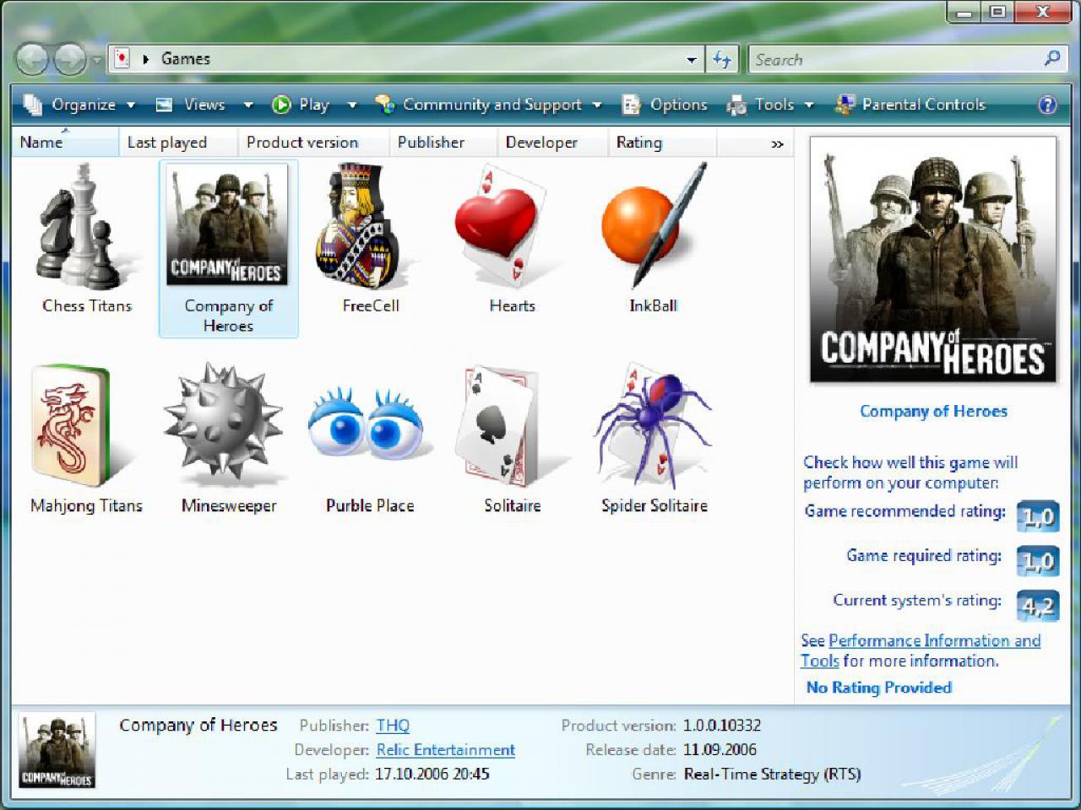Sort by the Name column header
Screen dimensions: 1081x810
(x=65, y=143)
